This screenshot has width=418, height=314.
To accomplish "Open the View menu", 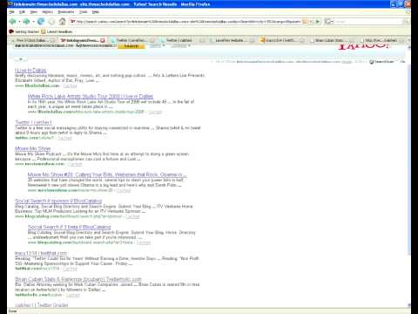I will [34, 12].
